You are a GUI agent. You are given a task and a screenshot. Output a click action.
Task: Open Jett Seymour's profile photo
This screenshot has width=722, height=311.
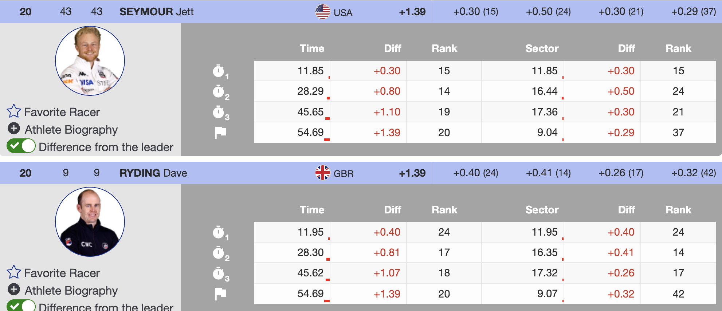(x=90, y=61)
